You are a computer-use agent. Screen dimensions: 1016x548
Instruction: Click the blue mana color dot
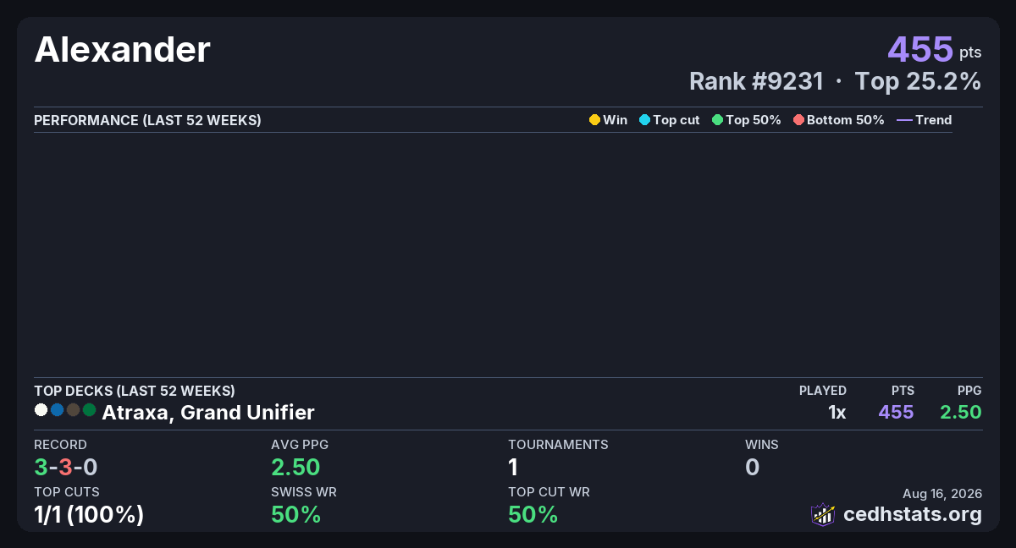[57, 410]
